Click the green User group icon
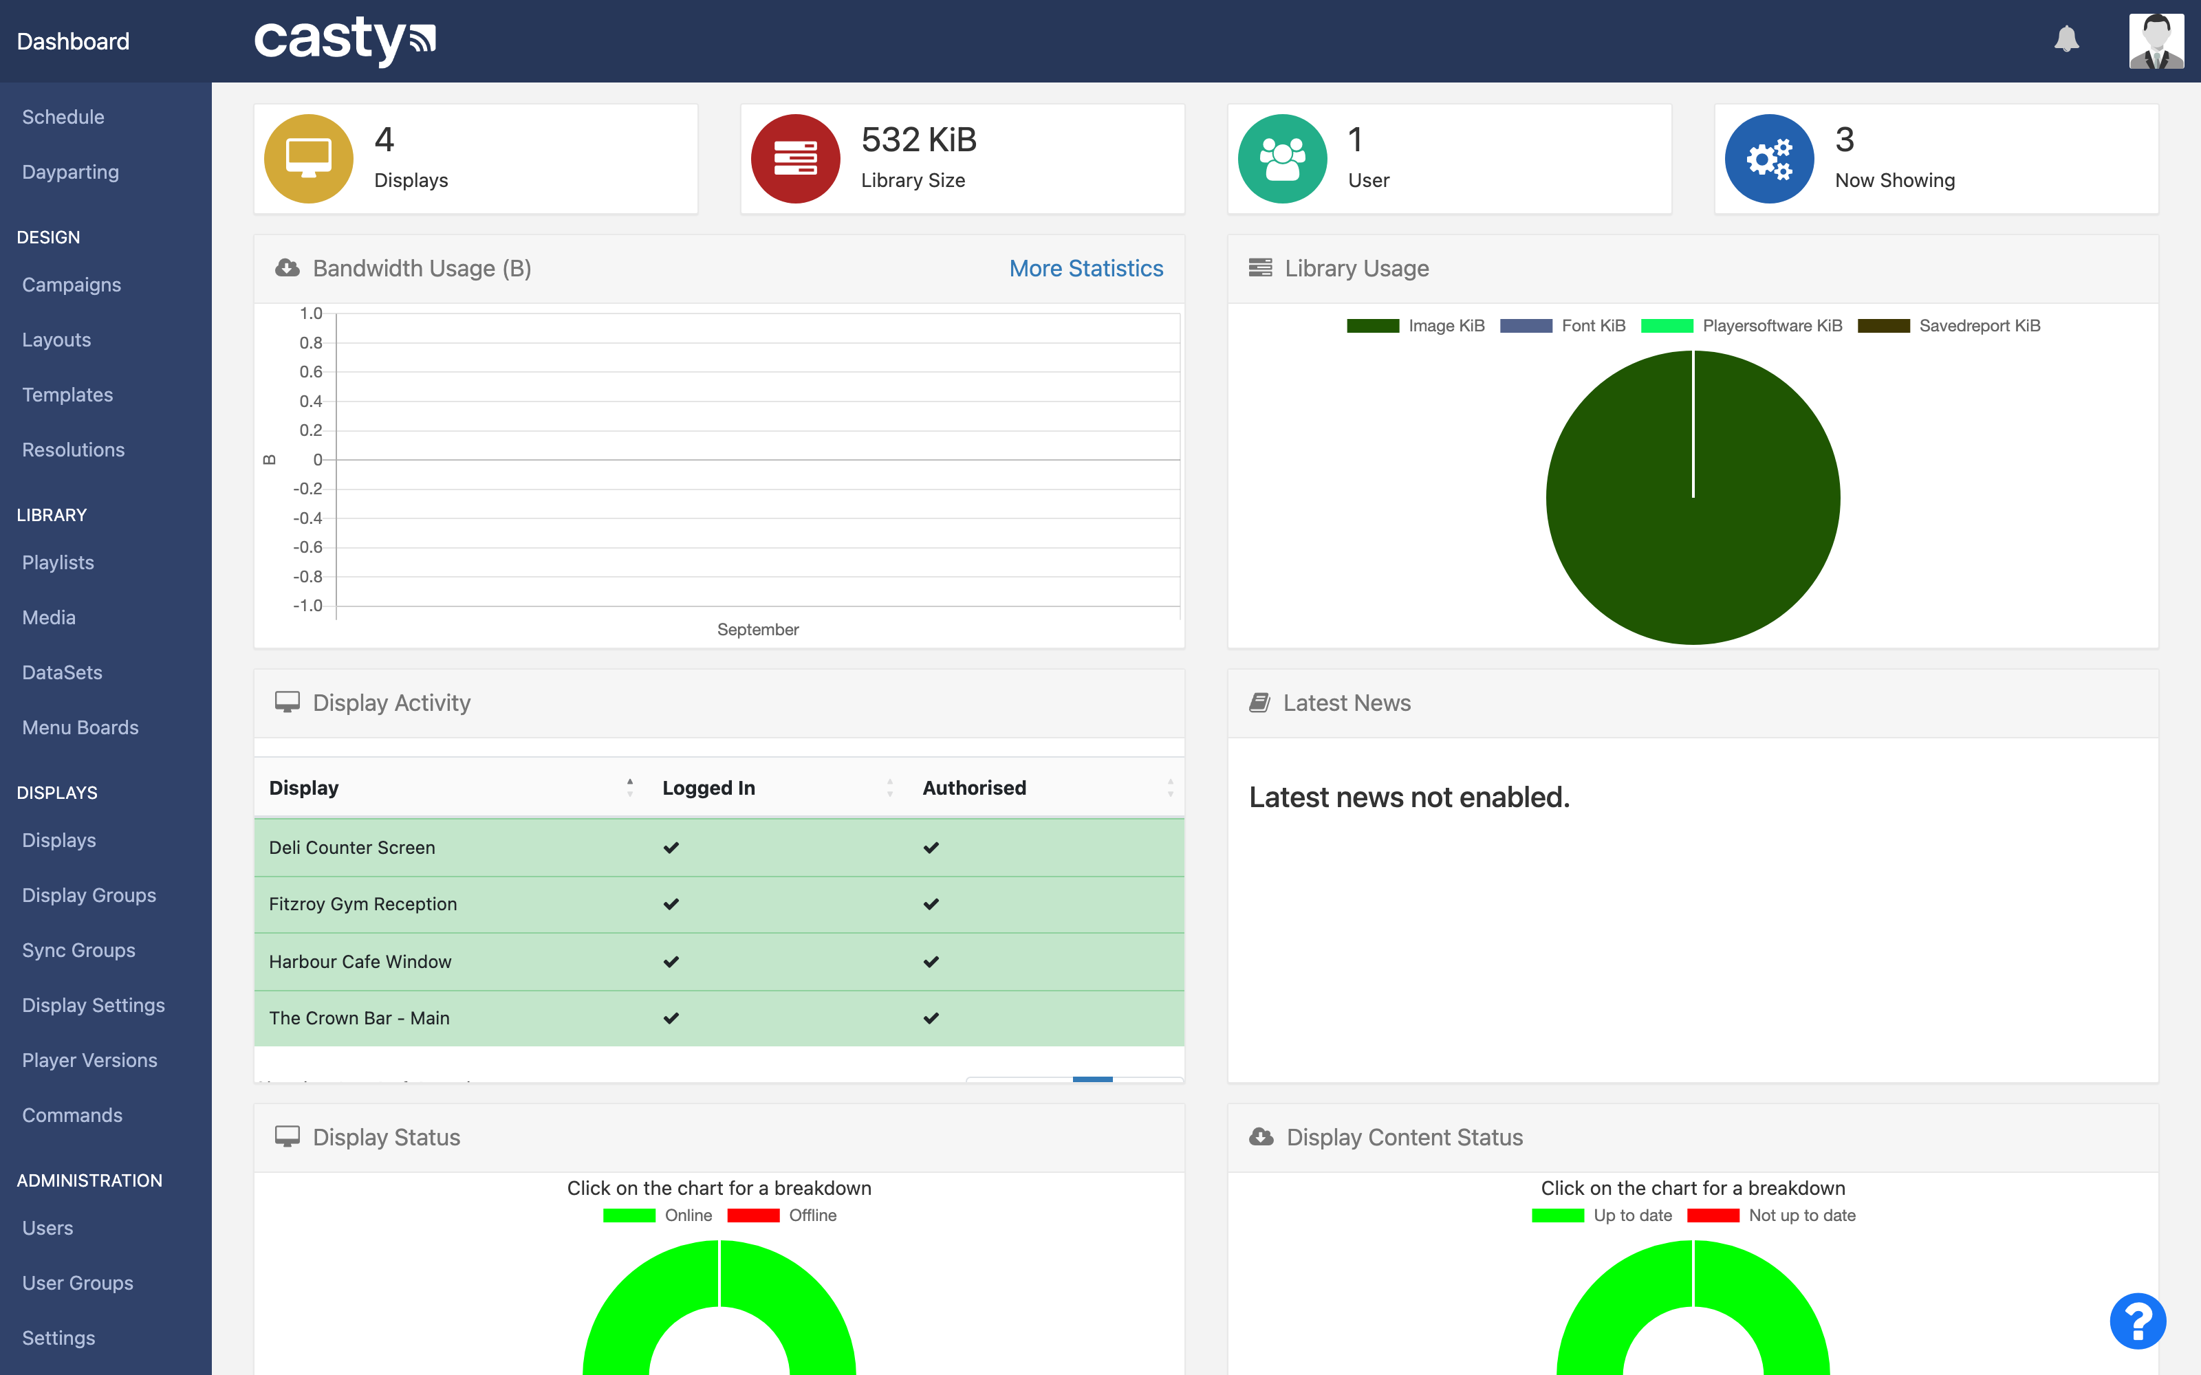This screenshot has width=2201, height=1375. coord(1281,158)
